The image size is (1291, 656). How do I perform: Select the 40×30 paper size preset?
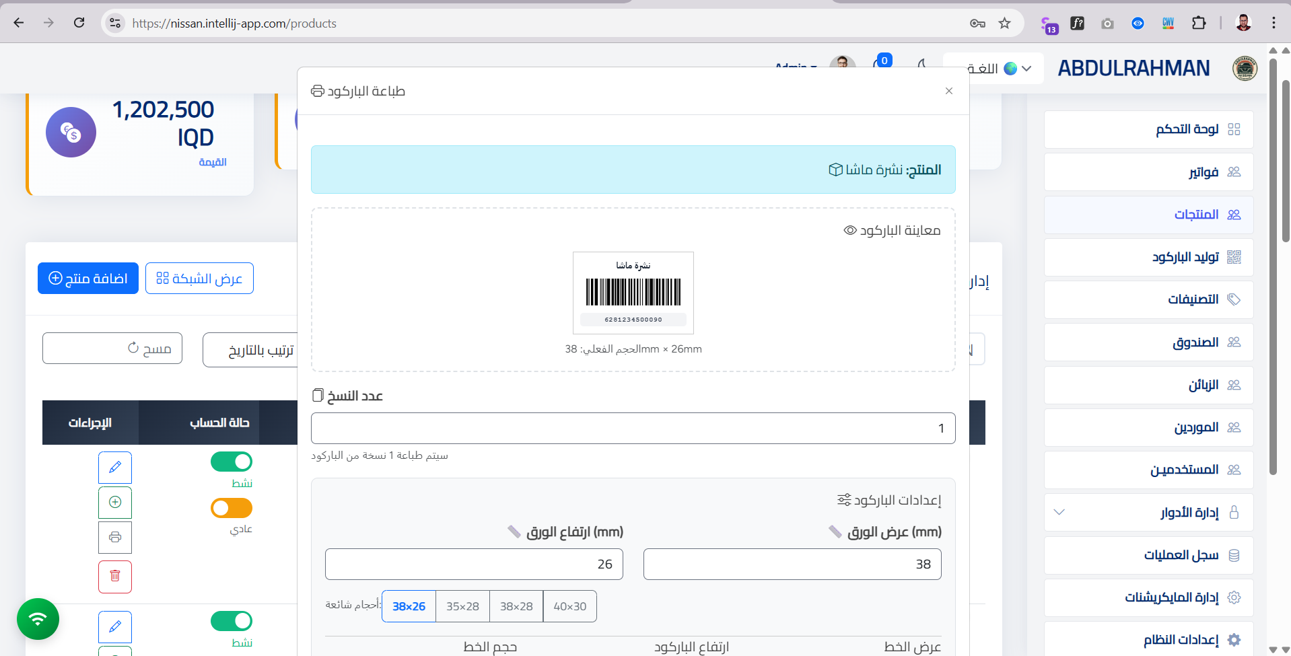point(569,606)
